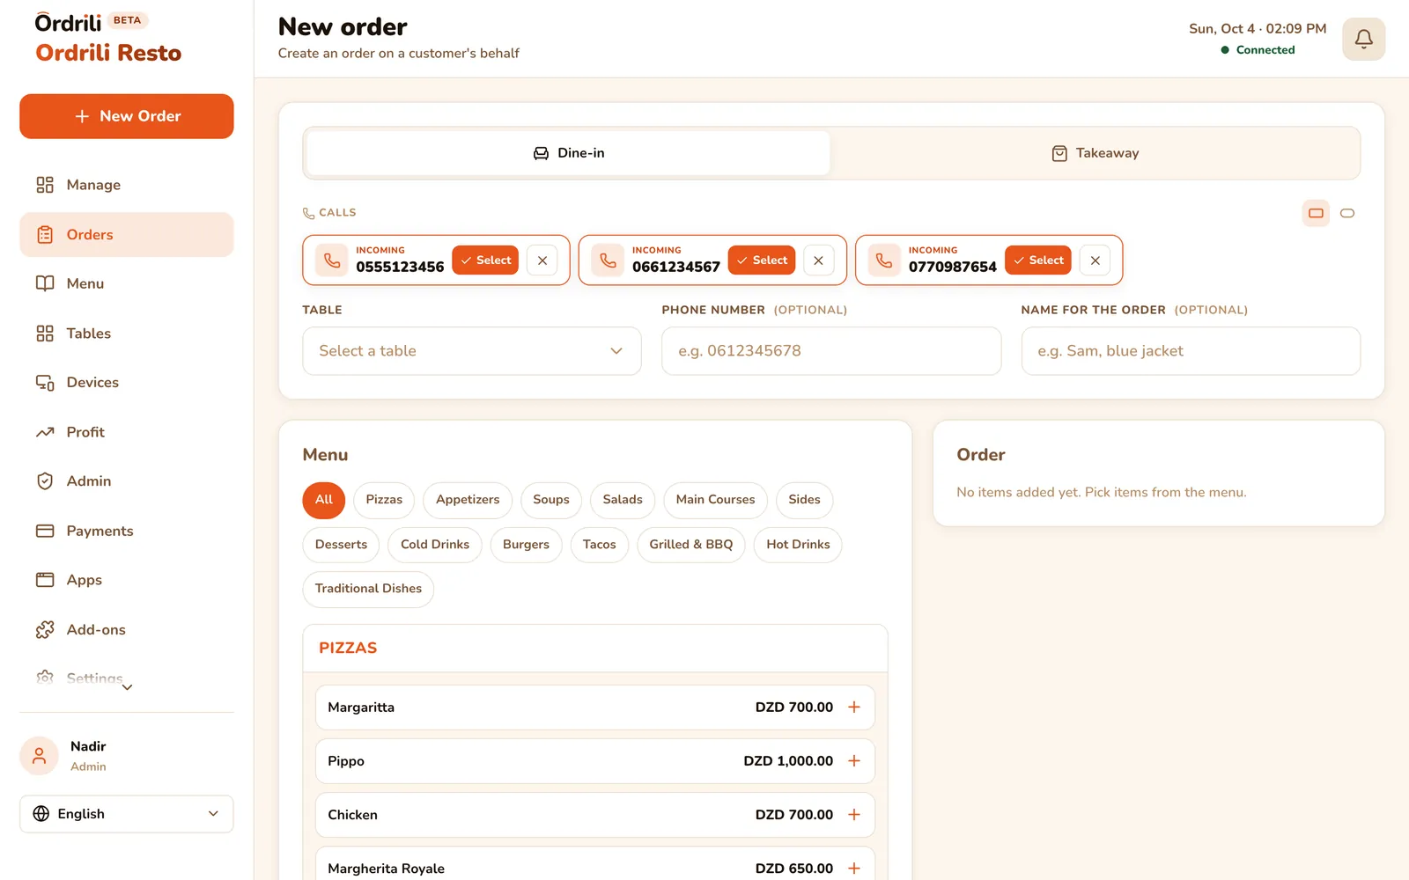The image size is (1409, 880).
Task: Select incoming call 0555123456
Action: (485, 260)
